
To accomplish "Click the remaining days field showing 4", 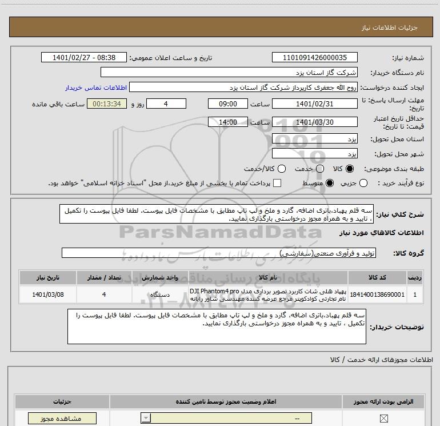I will click(x=166, y=103).
